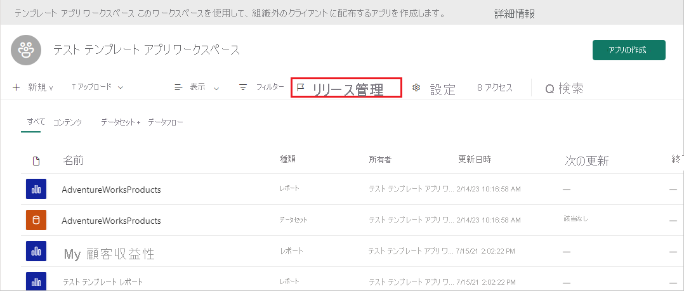Open the 詳細情報 link
The height and width of the screenshot is (291, 684).
[x=514, y=13]
